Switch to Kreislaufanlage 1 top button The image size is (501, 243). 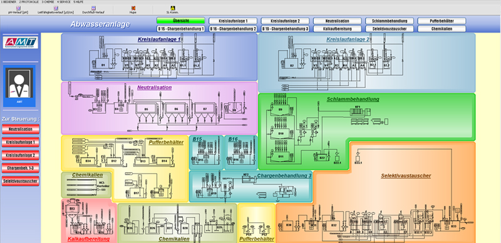click(233, 21)
